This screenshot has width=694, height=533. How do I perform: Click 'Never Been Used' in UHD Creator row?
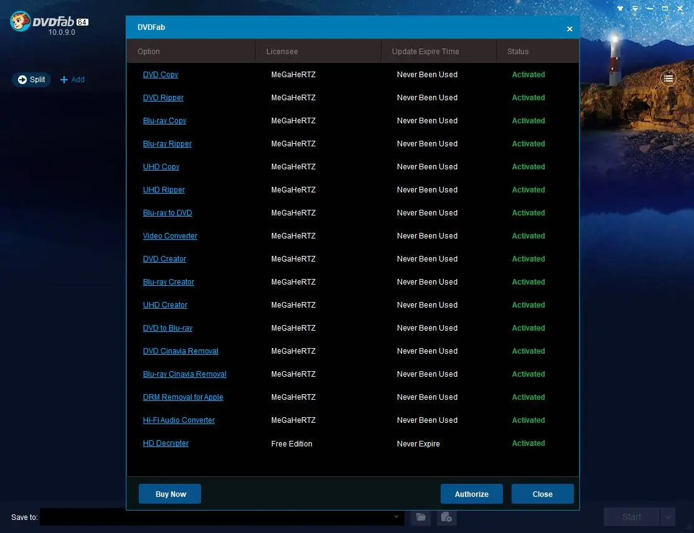tap(427, 304)
